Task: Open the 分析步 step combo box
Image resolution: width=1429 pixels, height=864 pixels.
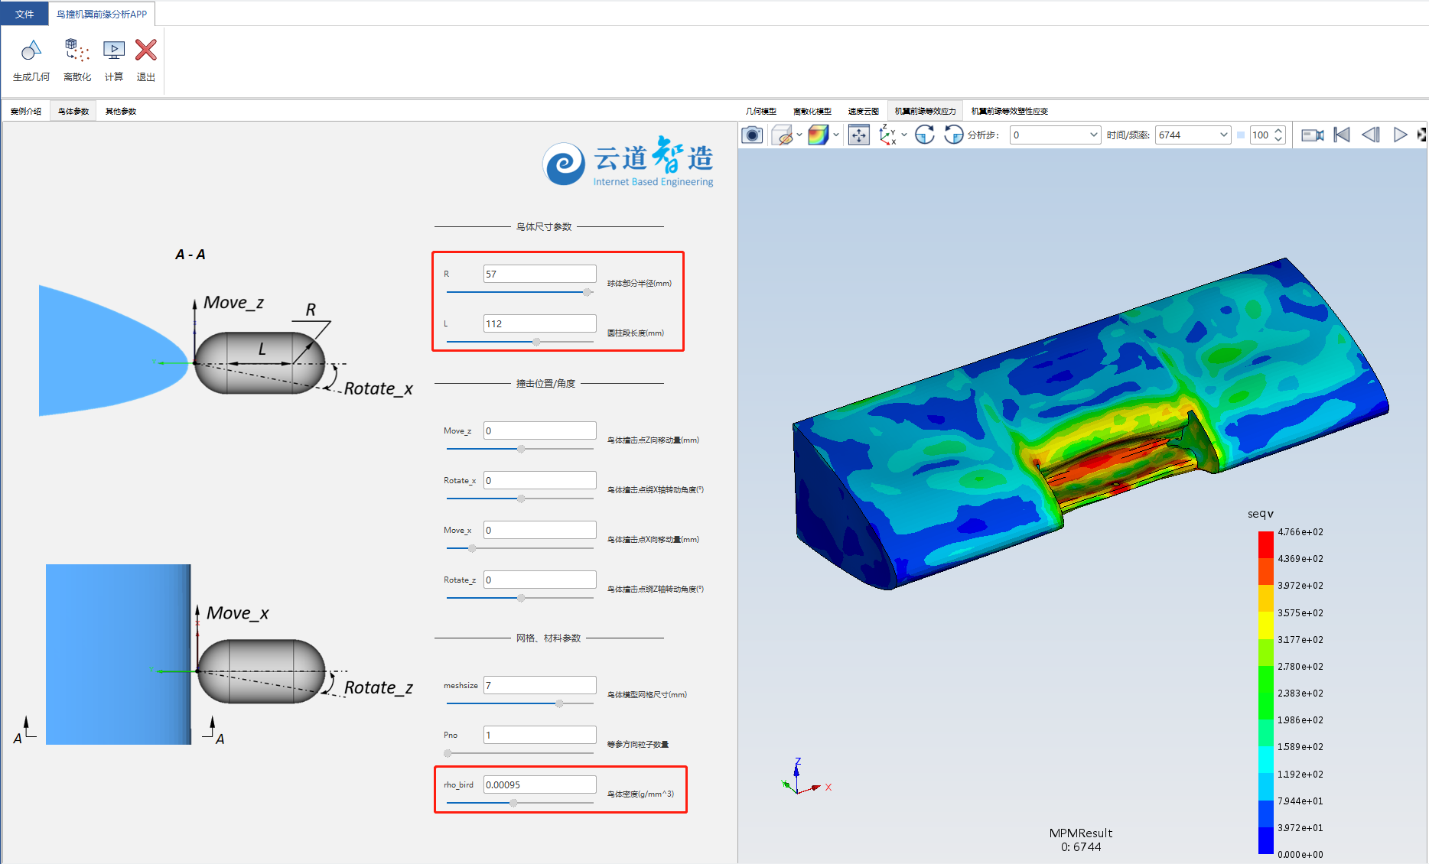Action: coord(1055,135)
